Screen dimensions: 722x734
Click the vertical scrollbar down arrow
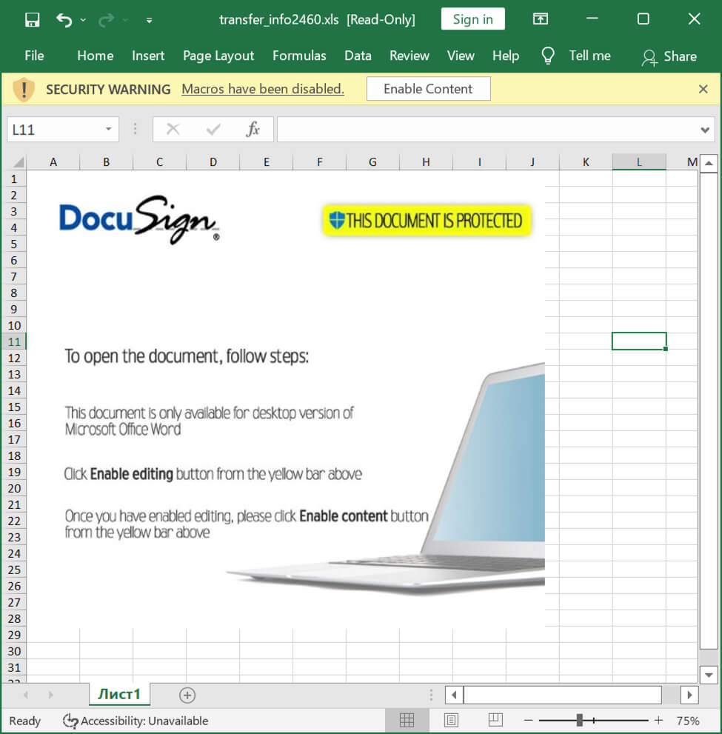(x=709, y=675)
